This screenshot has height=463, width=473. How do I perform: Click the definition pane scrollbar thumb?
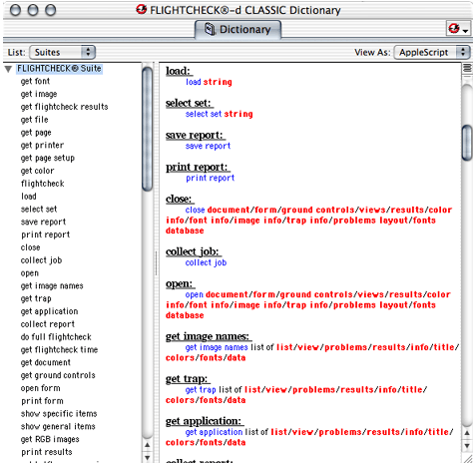click(x=467, y=143)
